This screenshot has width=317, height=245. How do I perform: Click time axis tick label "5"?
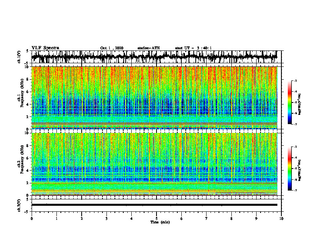(156, 219)
